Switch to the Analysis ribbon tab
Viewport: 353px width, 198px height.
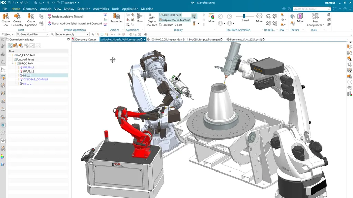[46, 9]
